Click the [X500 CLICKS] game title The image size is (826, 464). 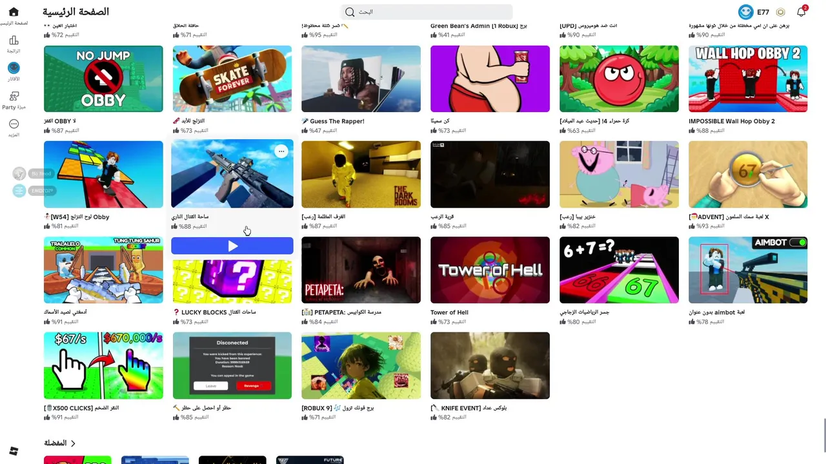tap(81, 408)
